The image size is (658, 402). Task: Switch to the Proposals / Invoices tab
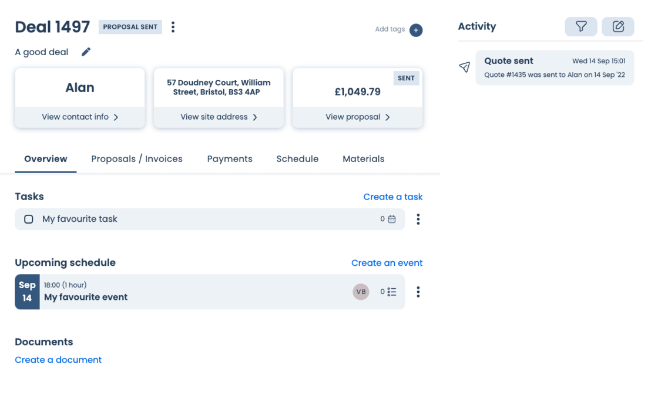pos(137,159)
